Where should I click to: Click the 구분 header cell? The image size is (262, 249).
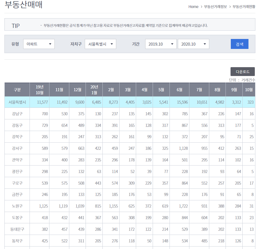17,89
